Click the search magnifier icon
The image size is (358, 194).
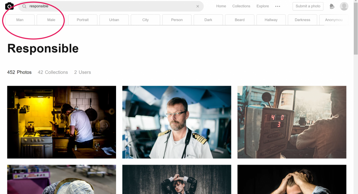tap(24, 6)
